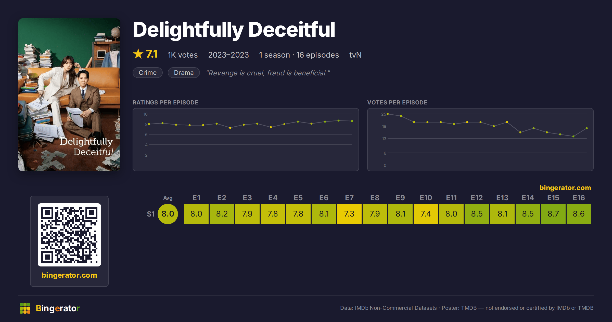Image resolution: width=612 pixels, height=322 pixels.
Task: Select the E7 rating cell 7.3
Action: point(349,214)
